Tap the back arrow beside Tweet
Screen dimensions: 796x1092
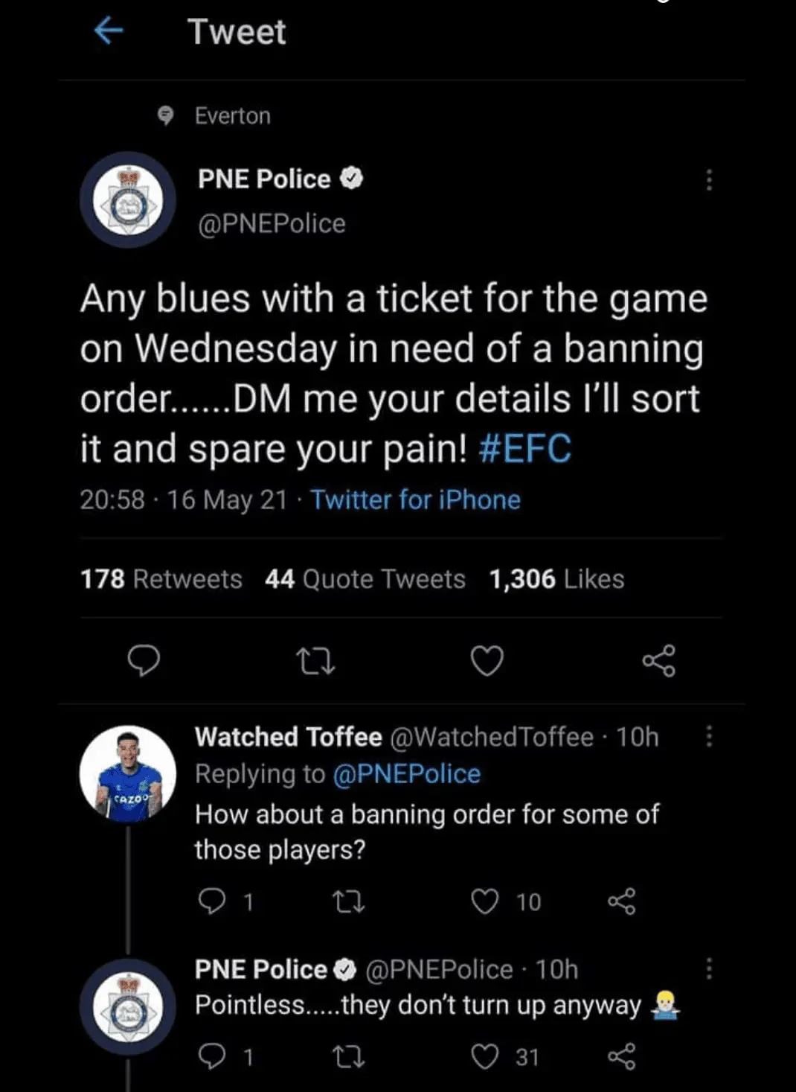coord(109,31)
